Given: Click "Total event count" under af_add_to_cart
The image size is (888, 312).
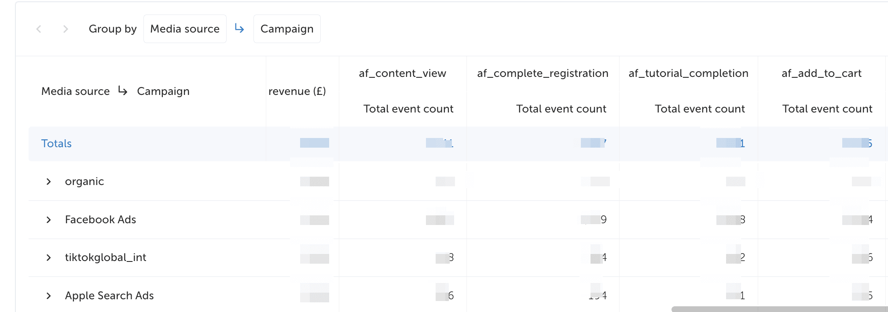Looking at the screenshot, I should (x=827, y=109).
